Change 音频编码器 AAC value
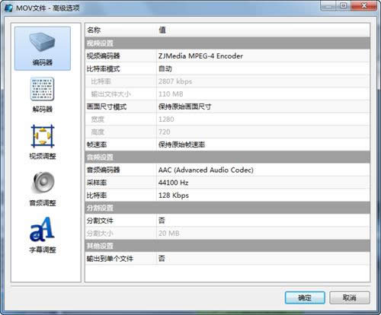The height and width of the screenshot is (315, 381). (x=263, y=170)
